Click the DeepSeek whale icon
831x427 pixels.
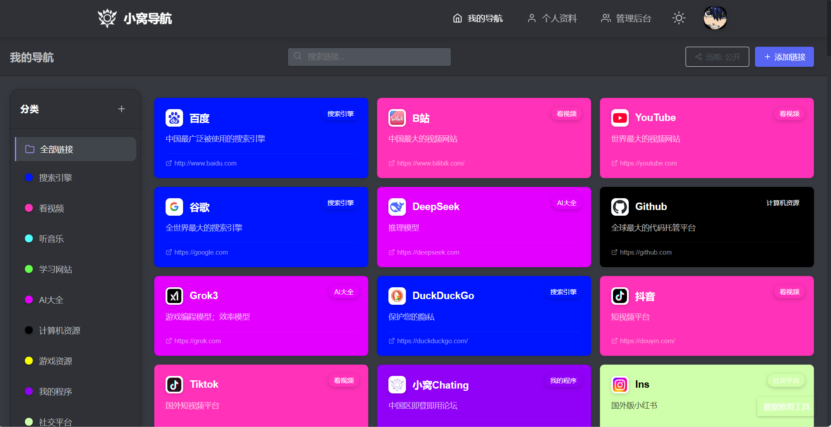point(397,207)
